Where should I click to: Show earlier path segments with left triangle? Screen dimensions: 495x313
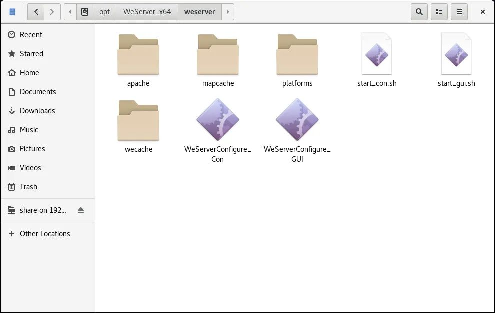(x=70, y=12)
